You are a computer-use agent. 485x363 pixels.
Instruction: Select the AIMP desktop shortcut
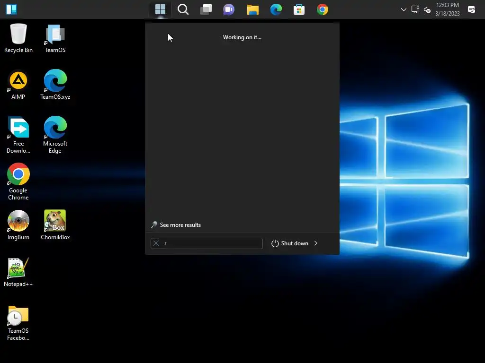pos(18,85)
